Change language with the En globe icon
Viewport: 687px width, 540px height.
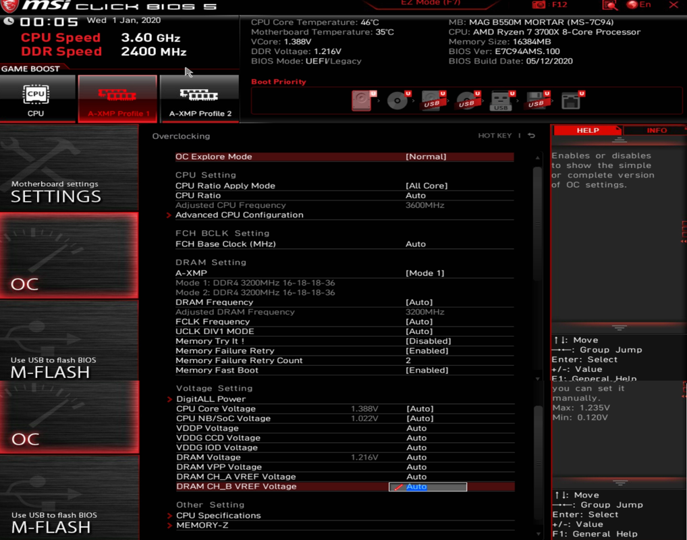(638, 5)
